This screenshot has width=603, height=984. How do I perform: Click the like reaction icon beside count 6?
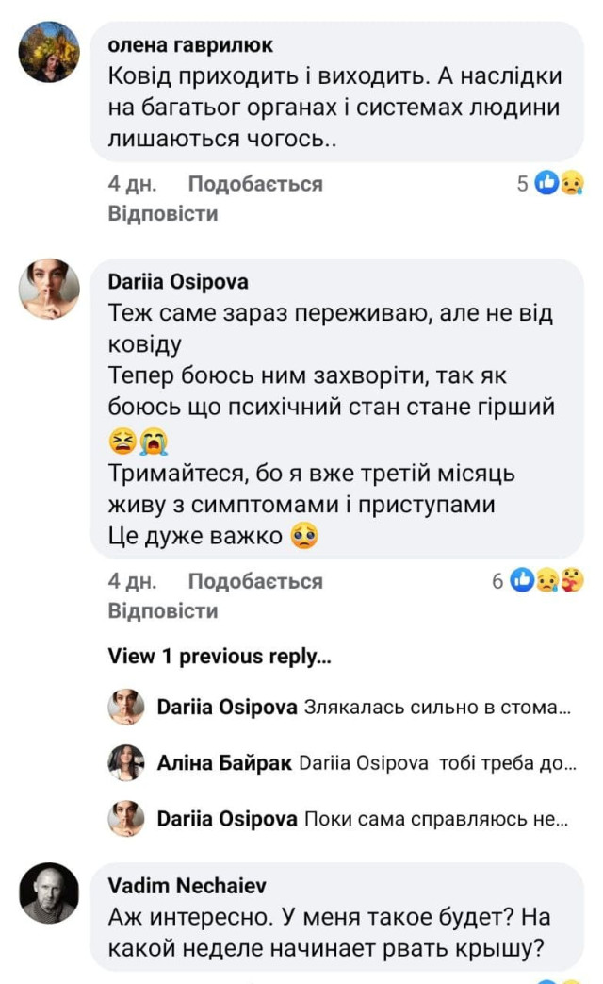(x=522, y=581)
